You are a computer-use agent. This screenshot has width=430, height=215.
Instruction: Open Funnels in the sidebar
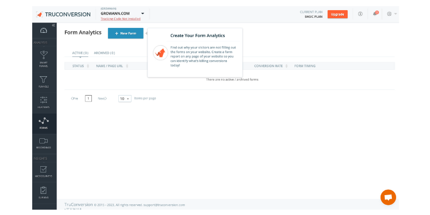[x=44, y=82]
